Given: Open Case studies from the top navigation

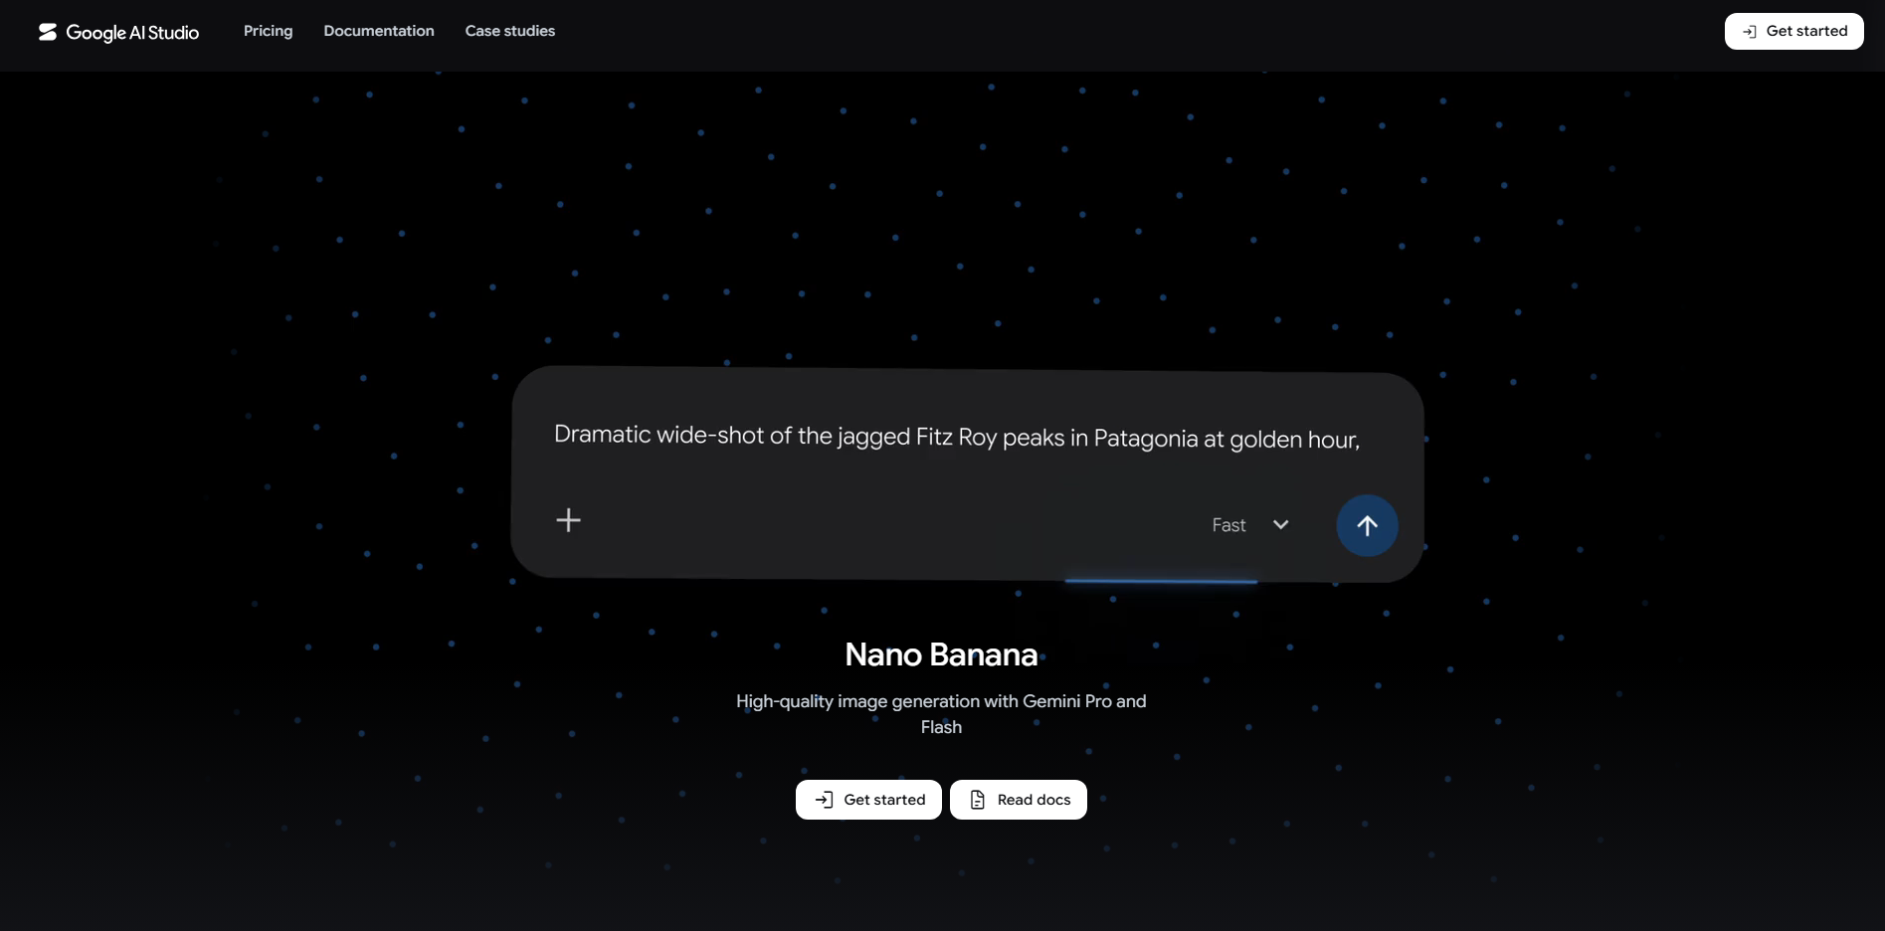Looking at the screenshot, I should point(510,31).
